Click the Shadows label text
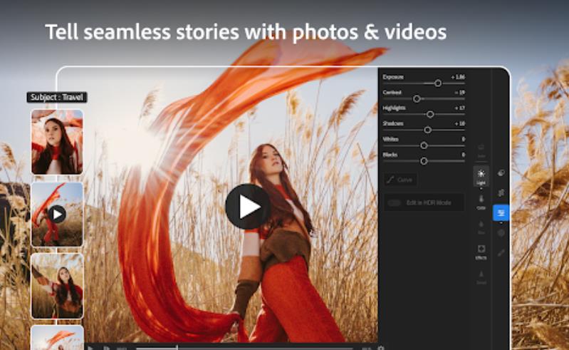Screen dimensions: 569x350 393,123
